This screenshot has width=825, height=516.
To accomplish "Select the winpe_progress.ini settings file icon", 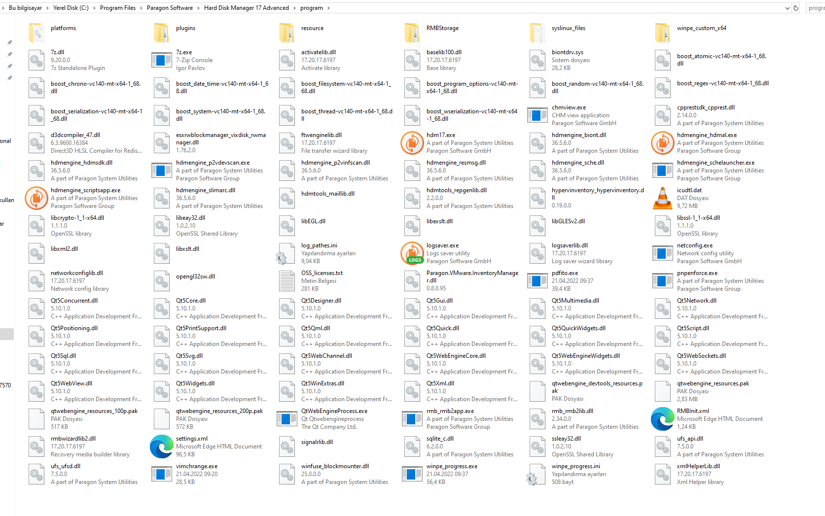I will tap(536, 474).
